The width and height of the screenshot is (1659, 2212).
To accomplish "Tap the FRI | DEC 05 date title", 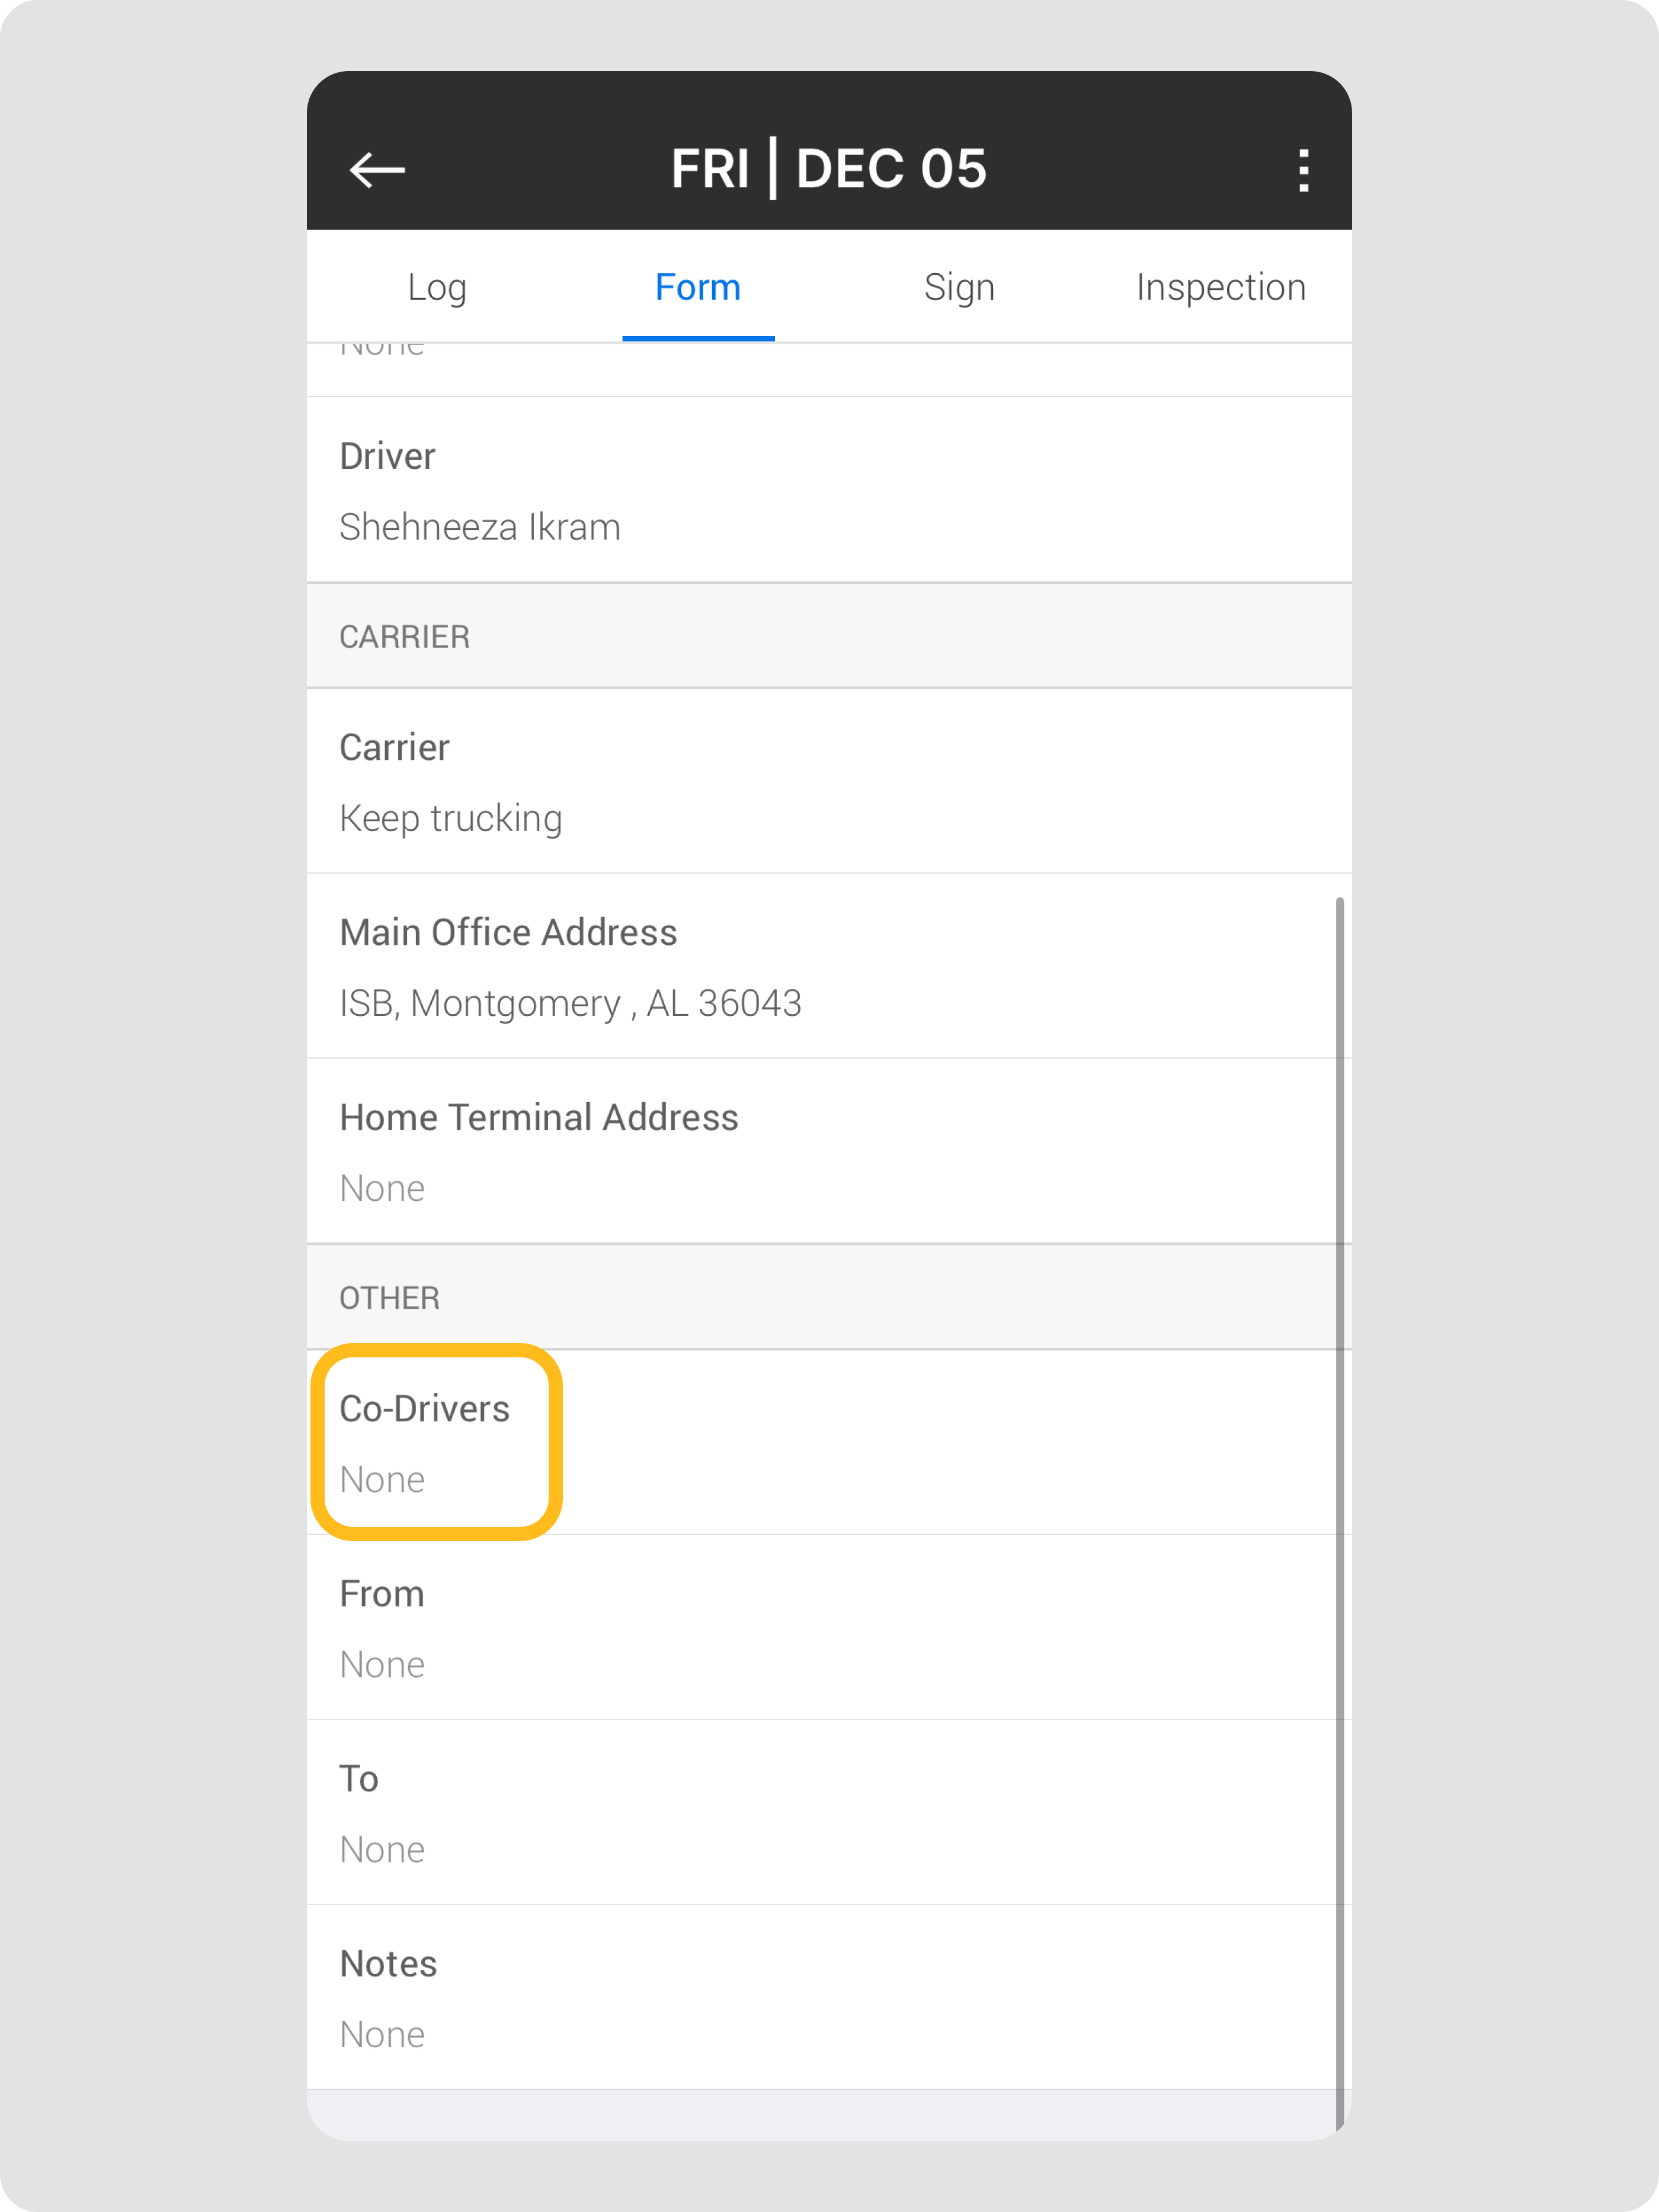I will click(828, 168).
